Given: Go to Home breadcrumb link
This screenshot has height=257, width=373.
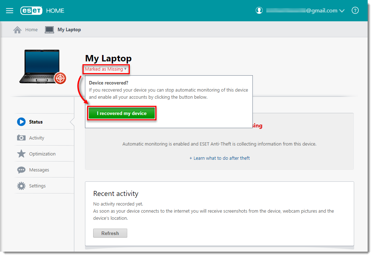Looking at the screenshot, I should coord(31,30).
